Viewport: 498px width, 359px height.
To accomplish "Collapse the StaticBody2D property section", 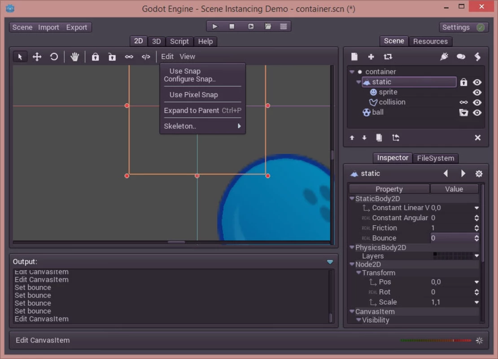I will tap(352, 199).
